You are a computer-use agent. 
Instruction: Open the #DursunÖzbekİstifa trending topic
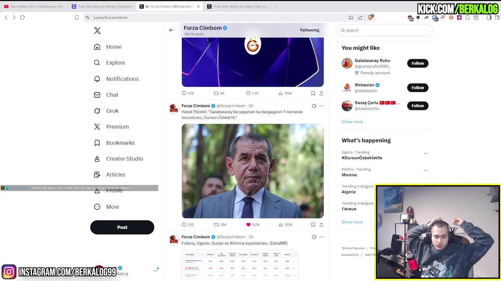point(362,158)
